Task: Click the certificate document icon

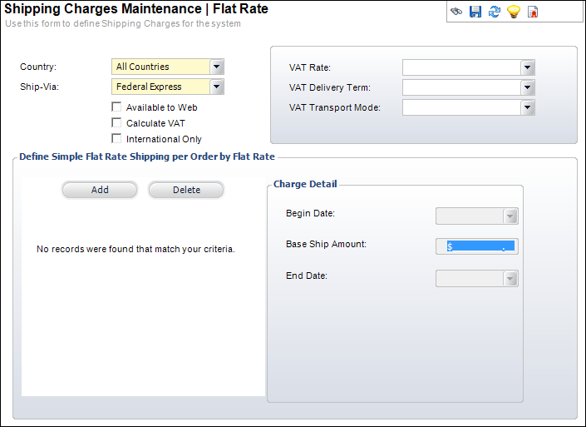Action: (x=533, y=12)
